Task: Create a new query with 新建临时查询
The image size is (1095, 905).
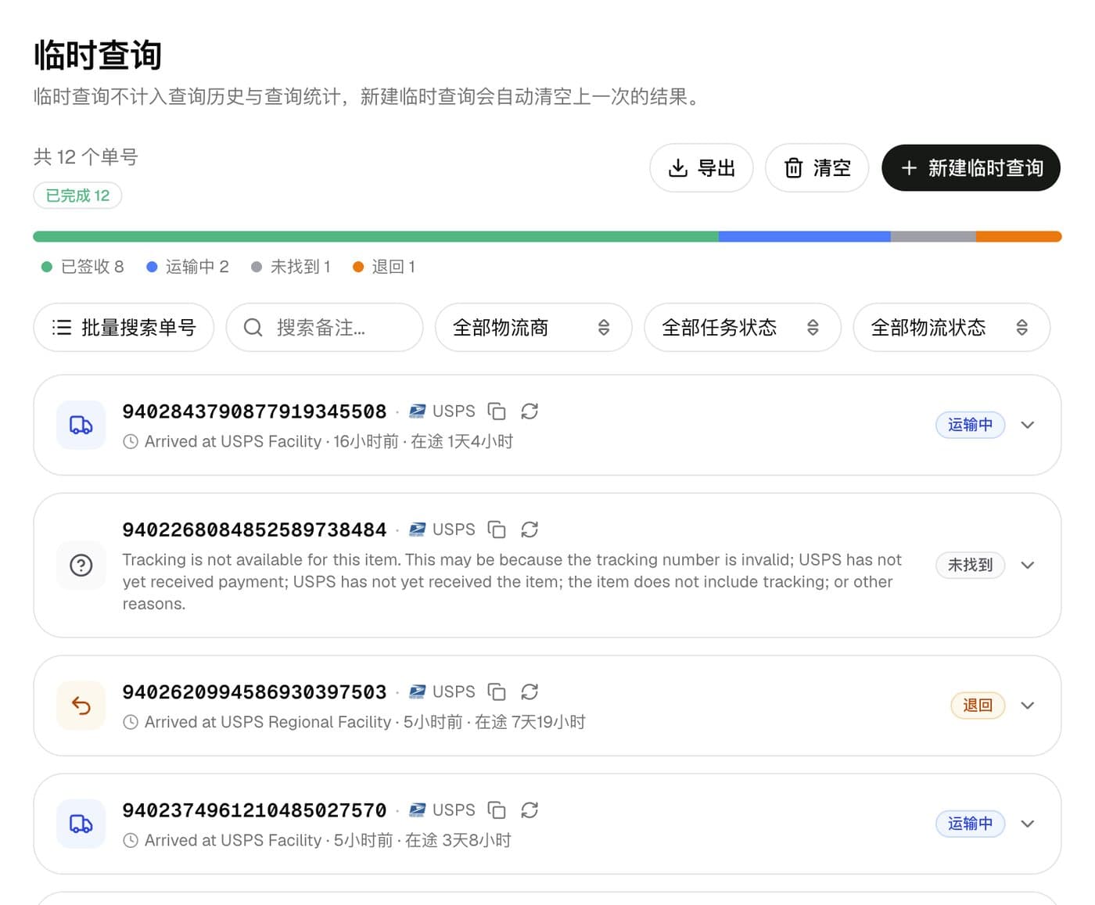Action: click(971, 167)
